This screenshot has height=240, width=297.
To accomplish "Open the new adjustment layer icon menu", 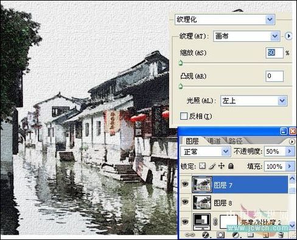I will pos(236,235).
